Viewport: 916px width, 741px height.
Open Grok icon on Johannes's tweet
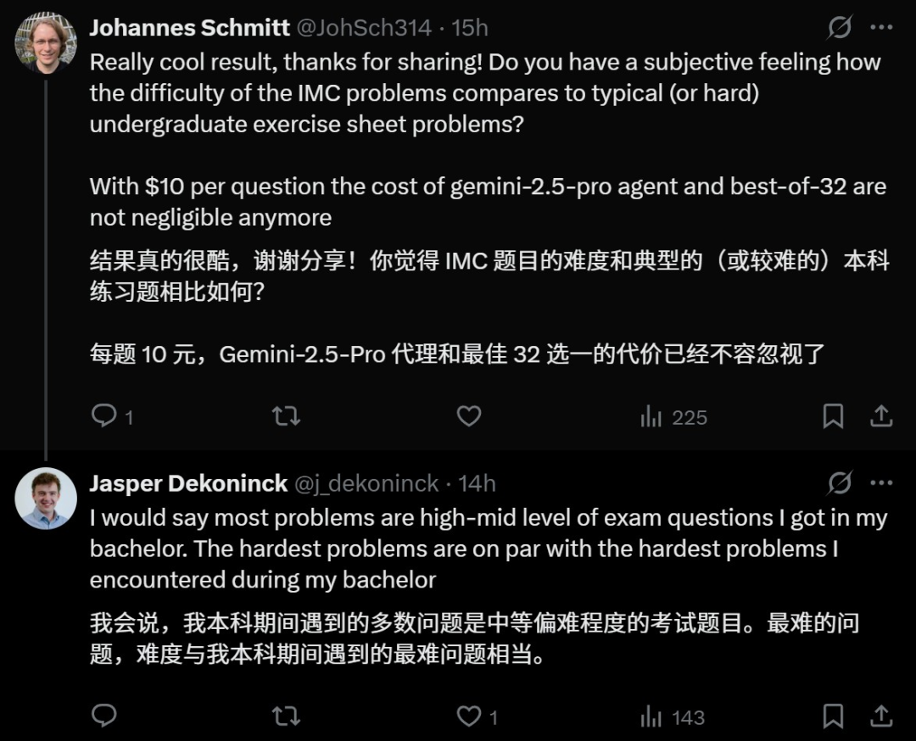coord(840,28)
